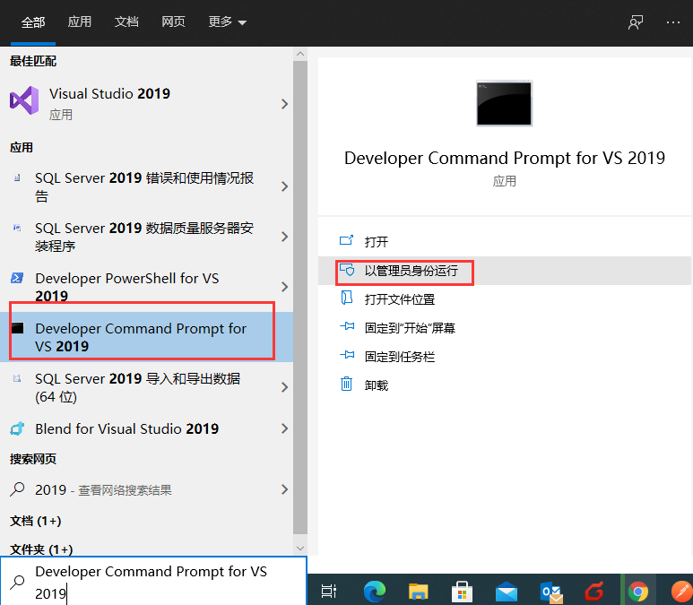This screenshot has width=693, height=605.
Task: Open File Explorer from the taskbar
Action: pyautogui.click(x=418, y=592)
